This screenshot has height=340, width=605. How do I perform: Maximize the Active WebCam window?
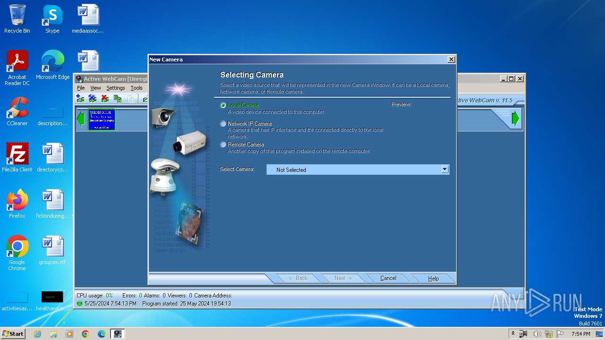(x=511, y=79)
